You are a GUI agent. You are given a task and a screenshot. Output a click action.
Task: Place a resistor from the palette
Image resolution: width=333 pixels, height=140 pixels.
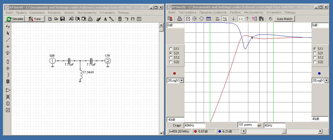(8, 62)
